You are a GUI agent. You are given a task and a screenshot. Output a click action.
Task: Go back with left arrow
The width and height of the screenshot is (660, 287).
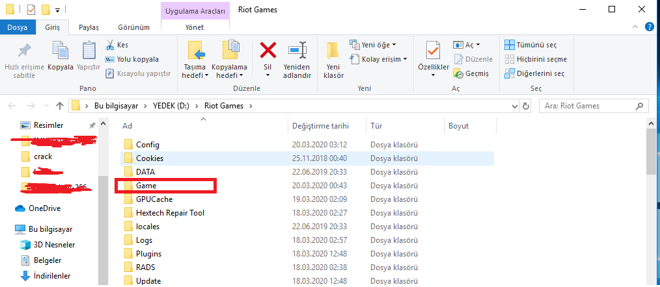click(x=12, y=106)
